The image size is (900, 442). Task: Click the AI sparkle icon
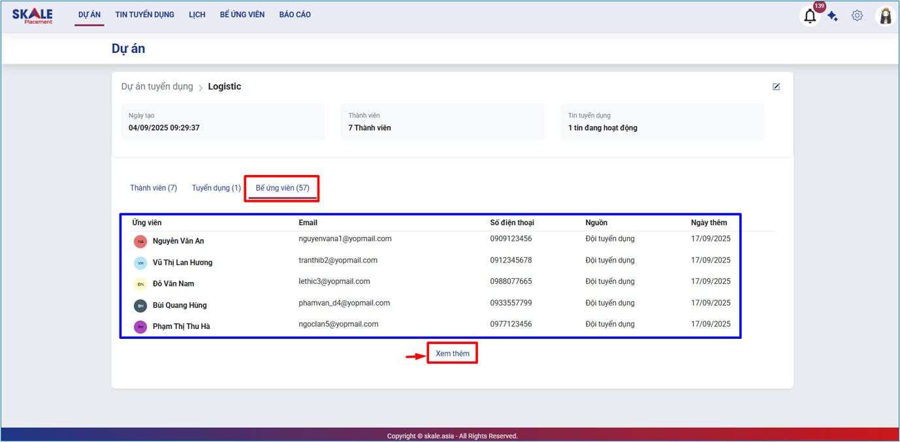833,16
